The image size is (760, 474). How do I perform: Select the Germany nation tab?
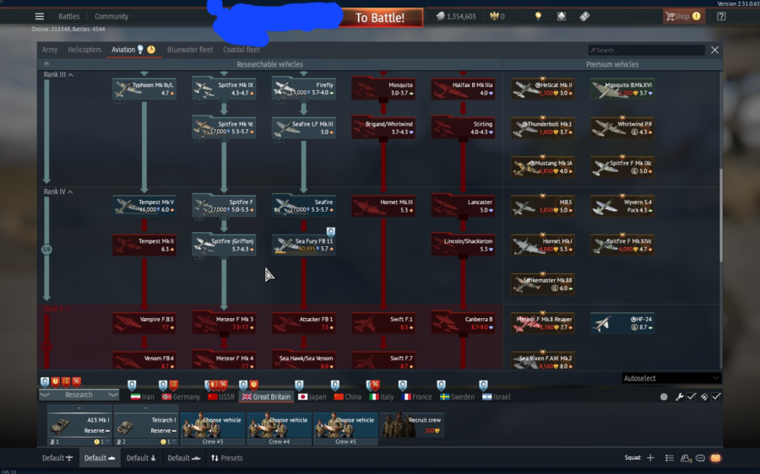180,396
